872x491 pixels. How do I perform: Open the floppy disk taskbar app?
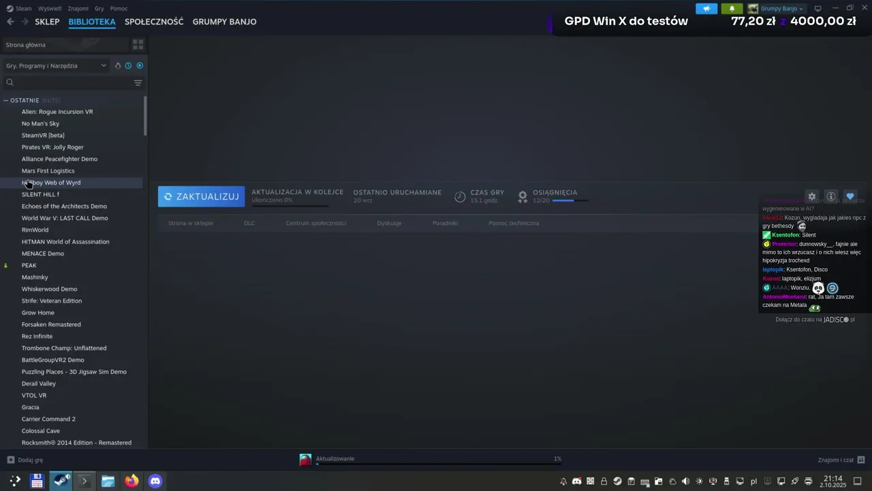coord(37,481)
